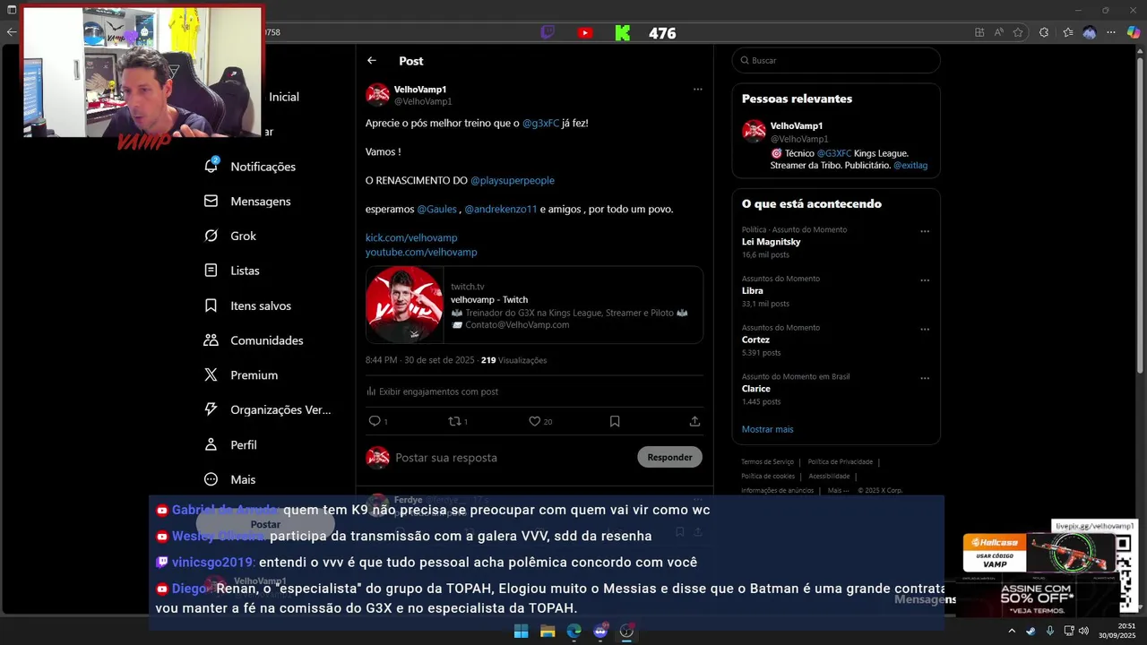The image size is (1147, 645).
Task: Open options menu for Lei Magnitsky trend
Action: pos(925,231)
